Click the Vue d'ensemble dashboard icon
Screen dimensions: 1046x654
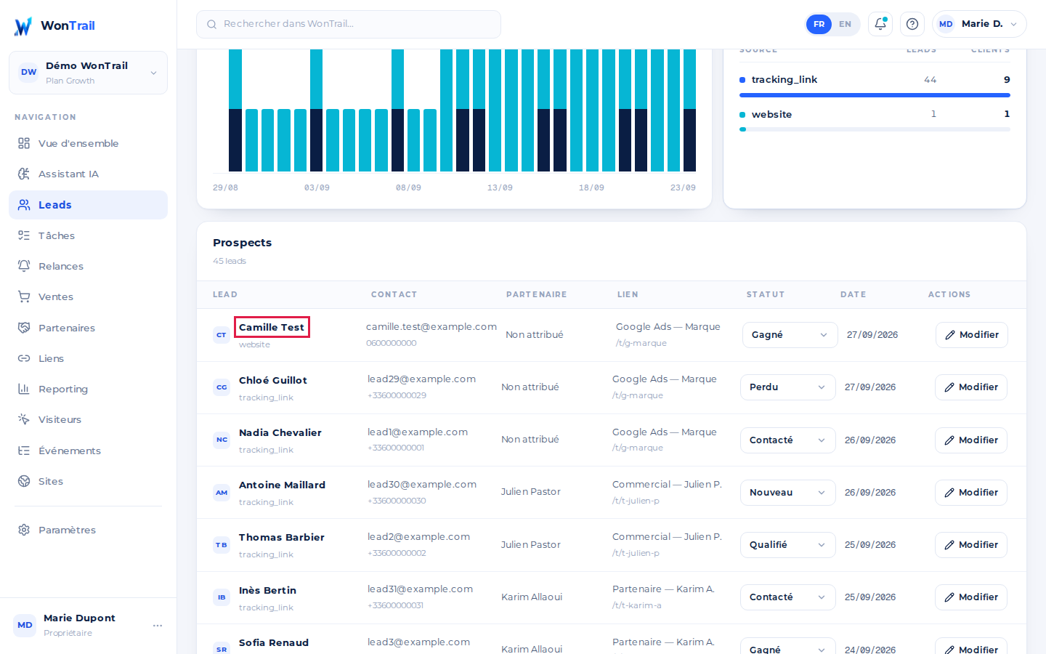click(24, 143)
